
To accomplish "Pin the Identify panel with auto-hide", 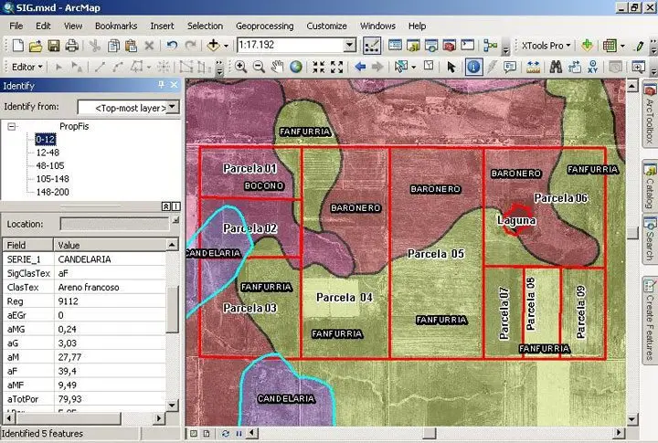I will [x=162, y=85].
